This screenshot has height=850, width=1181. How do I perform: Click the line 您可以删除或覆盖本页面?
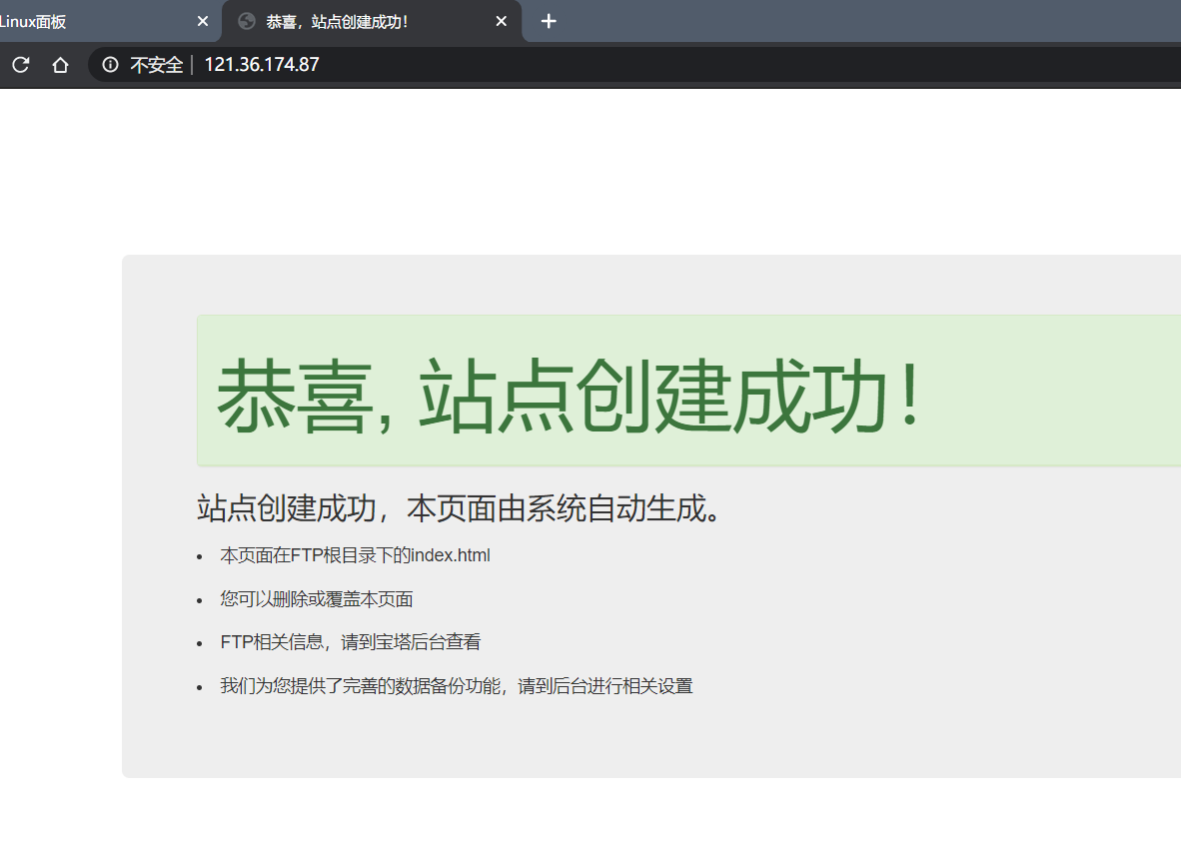tap(317, 599)
